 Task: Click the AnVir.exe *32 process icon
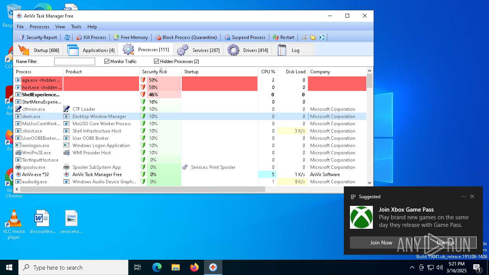click(x=18, y=175)
